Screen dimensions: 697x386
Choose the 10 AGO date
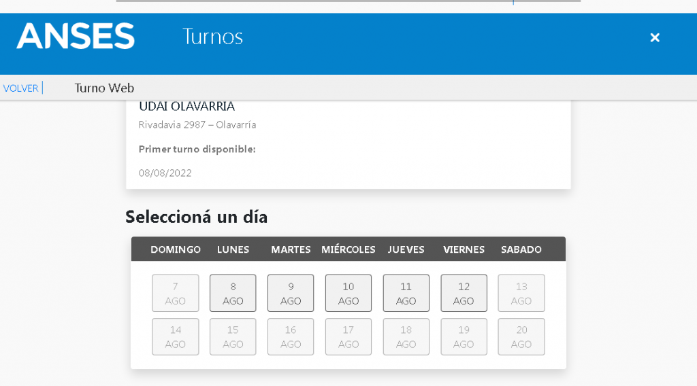point(348,293)
